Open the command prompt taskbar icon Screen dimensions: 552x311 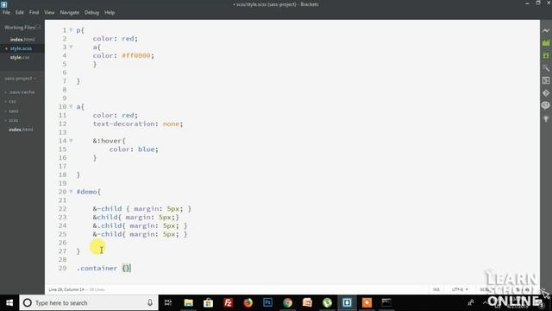(386, 302)
